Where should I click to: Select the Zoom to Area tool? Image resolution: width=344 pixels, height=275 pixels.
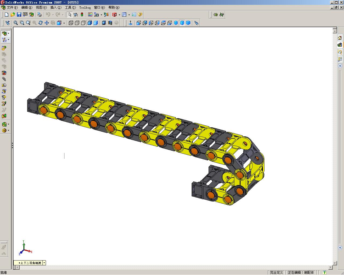coord(22,23)
